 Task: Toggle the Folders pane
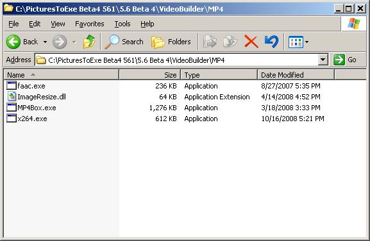click(x=171, y=42)
